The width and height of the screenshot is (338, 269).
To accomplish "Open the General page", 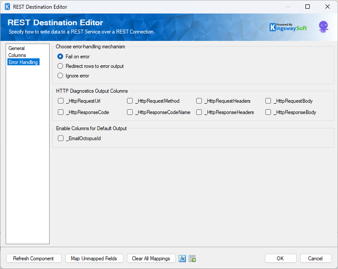I will coord(17,48).
